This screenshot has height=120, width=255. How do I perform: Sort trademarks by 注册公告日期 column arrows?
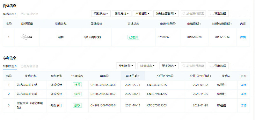pyautogui.click(x=231, y=24)
